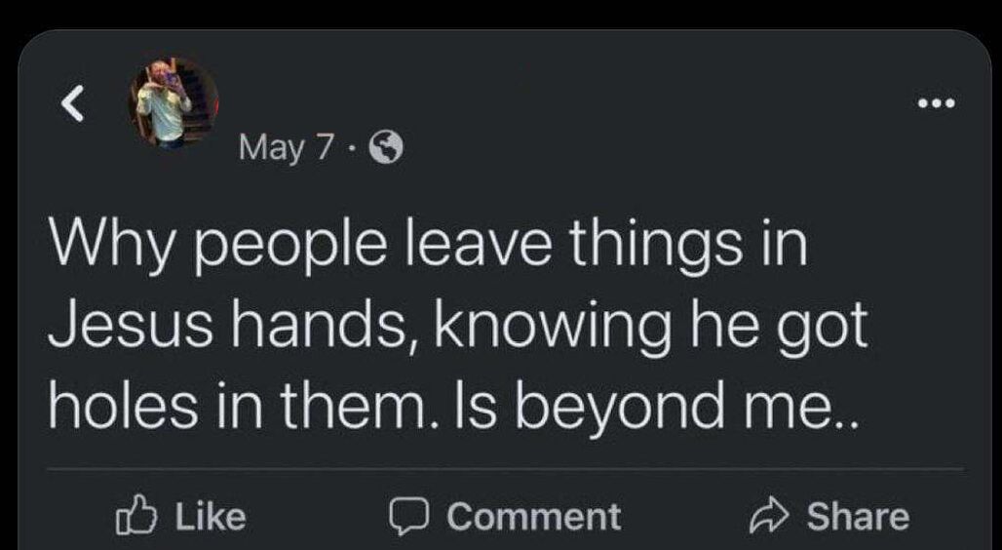The width and height of the screenshot is (1002, 550).
Task: Toggle the Like label on the post
Action: coord(211,517)
